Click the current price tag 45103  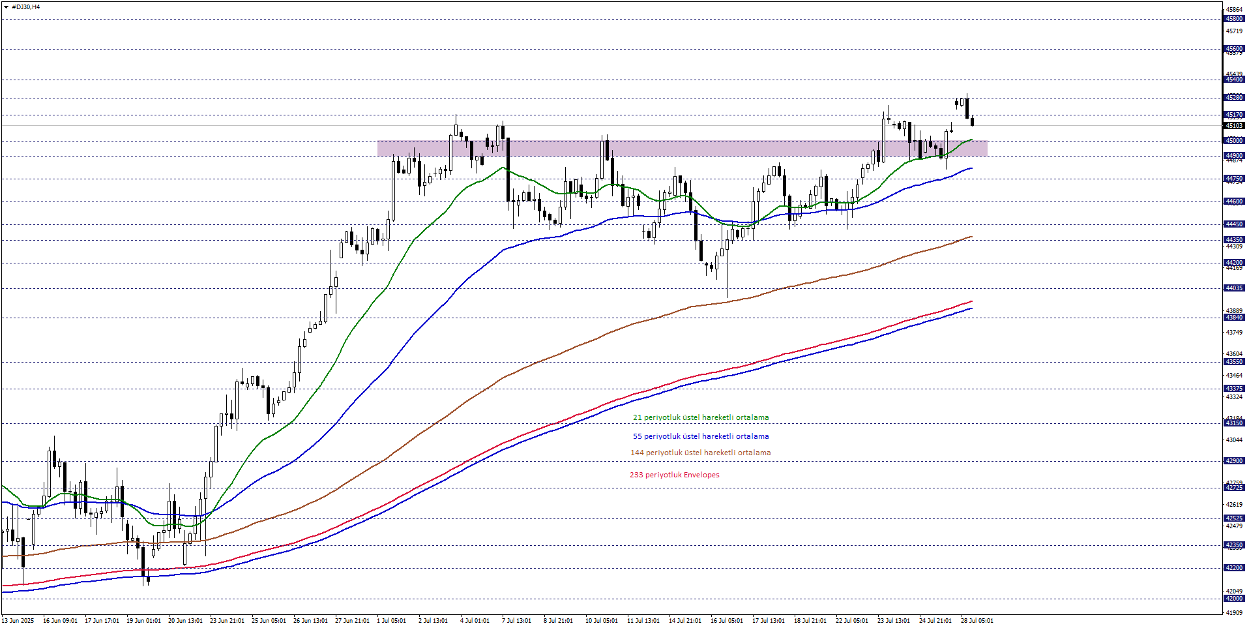(x=1235, y=126)
